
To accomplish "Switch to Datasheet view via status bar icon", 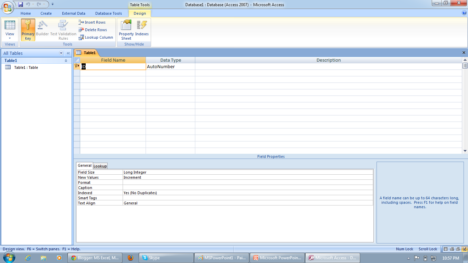I will 446,249.
